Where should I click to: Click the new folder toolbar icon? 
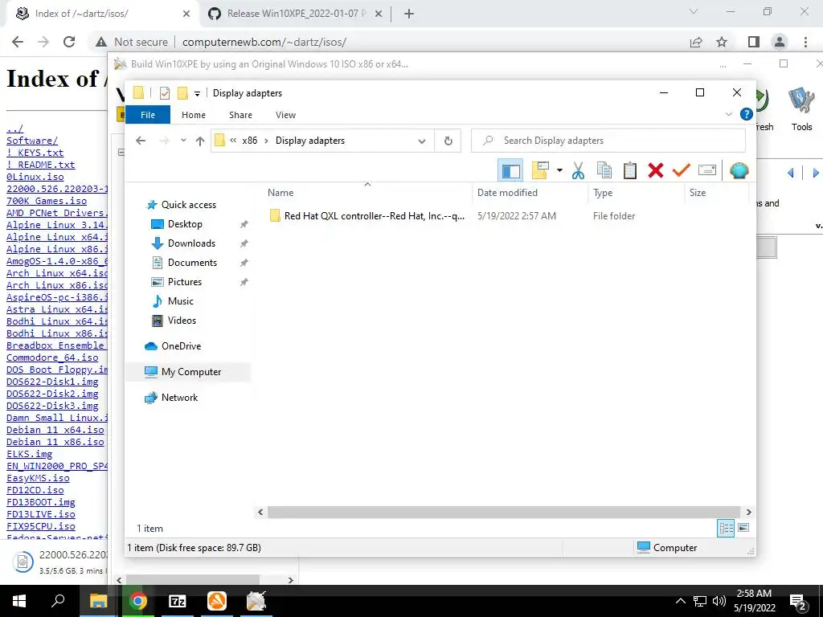540,170
